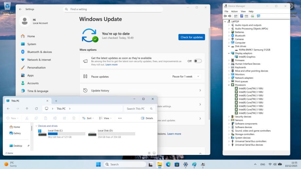Click the Check for updates button
The width and height of the screenshot is (301, 169).
point(192,37)
